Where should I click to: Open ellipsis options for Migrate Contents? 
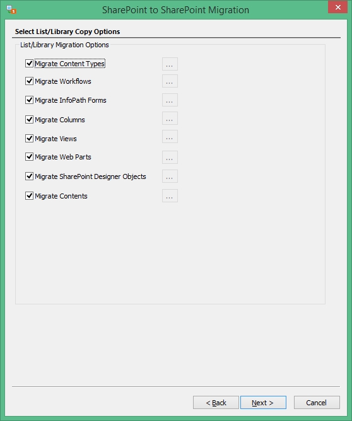click(170, 196)
